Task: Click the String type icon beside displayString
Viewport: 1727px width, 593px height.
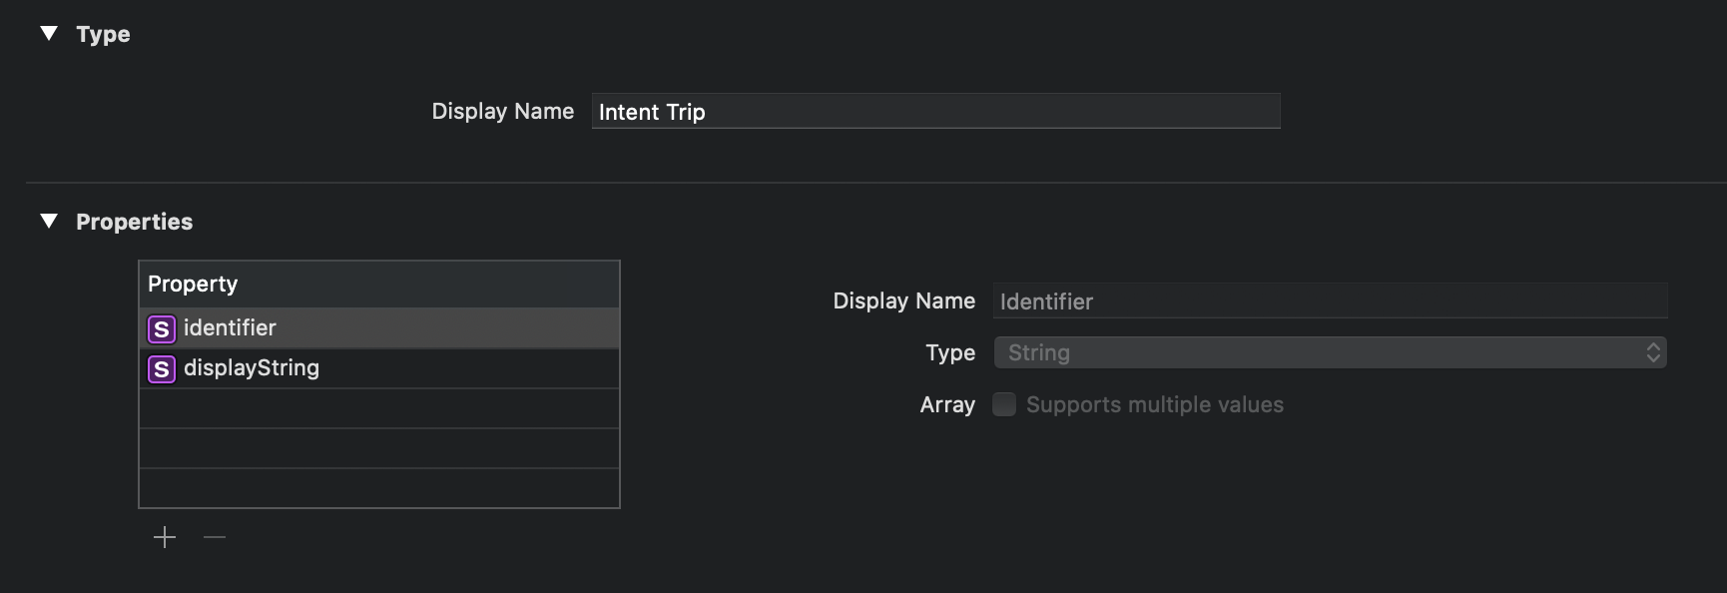Action: point(162,368)
